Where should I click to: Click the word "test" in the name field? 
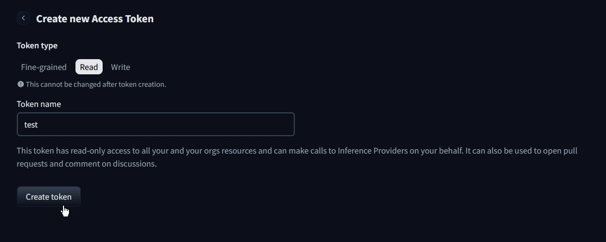pos(31,125)
